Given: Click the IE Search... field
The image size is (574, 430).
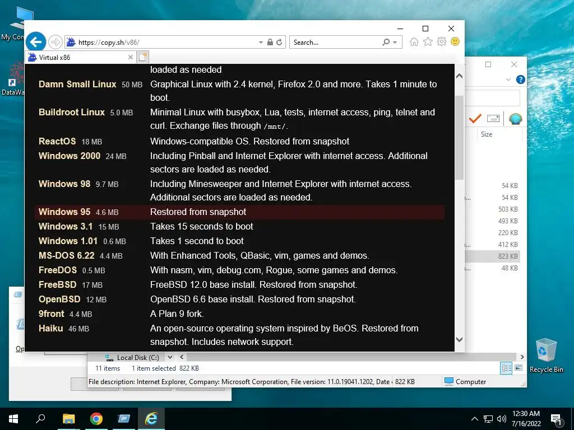Looking at the screenshot, I should 336,42.
